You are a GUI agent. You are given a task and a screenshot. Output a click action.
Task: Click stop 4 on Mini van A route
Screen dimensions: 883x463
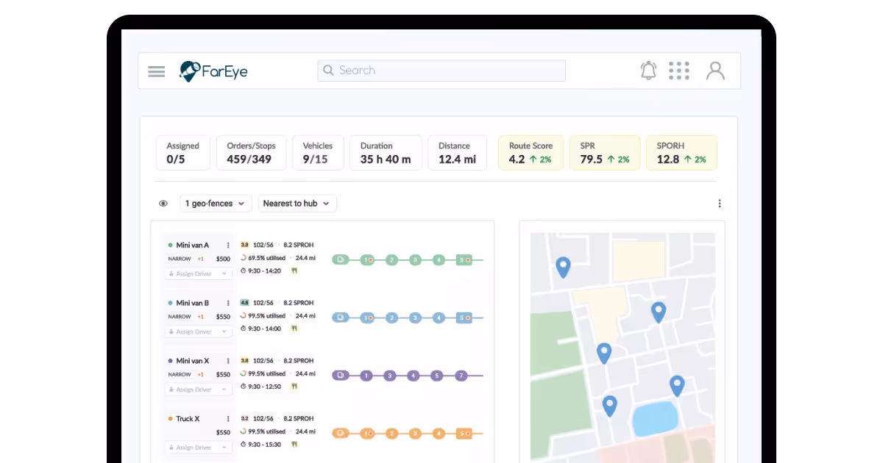[x=439, y=259]
